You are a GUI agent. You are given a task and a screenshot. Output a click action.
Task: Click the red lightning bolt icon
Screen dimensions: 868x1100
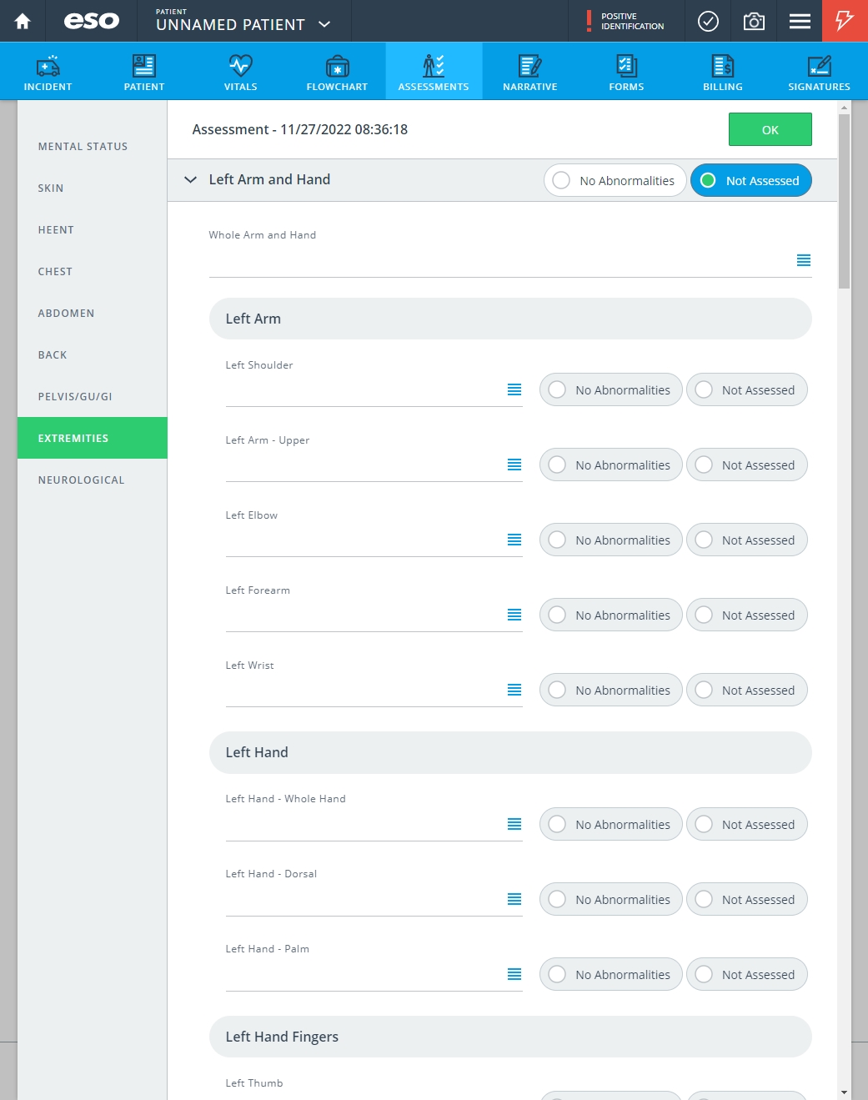coord(845,21)
